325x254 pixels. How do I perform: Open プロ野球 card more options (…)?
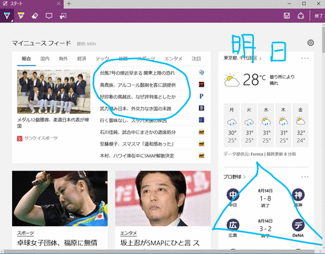pyautogui.click(x=305, y=177)
